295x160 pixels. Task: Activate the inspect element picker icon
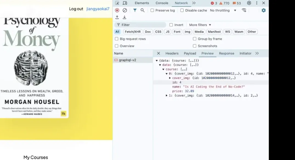(117, 3)
